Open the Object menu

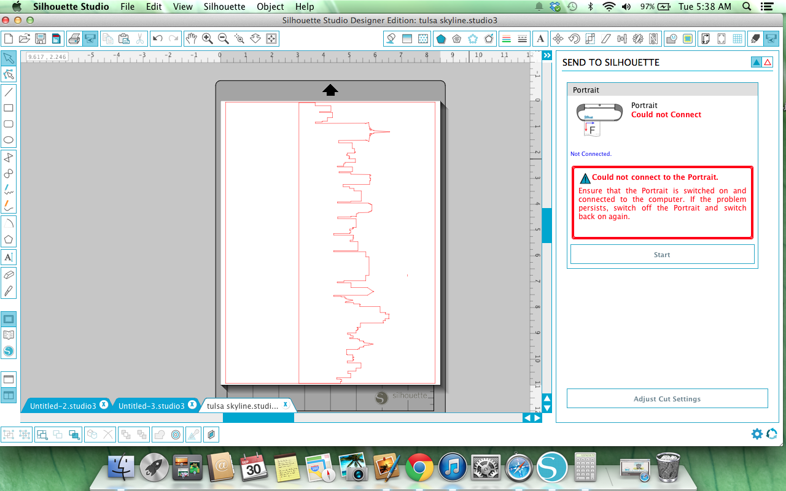pos(270,7)
